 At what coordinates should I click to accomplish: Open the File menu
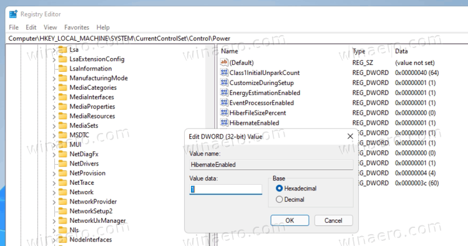coord(14,27)
